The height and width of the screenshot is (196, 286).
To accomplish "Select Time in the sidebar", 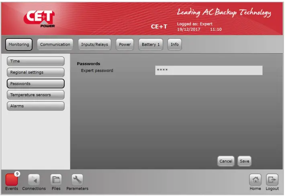I will 36,61.
